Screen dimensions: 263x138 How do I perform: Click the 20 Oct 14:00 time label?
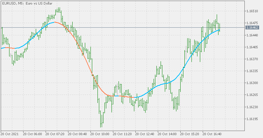(167, 134)
